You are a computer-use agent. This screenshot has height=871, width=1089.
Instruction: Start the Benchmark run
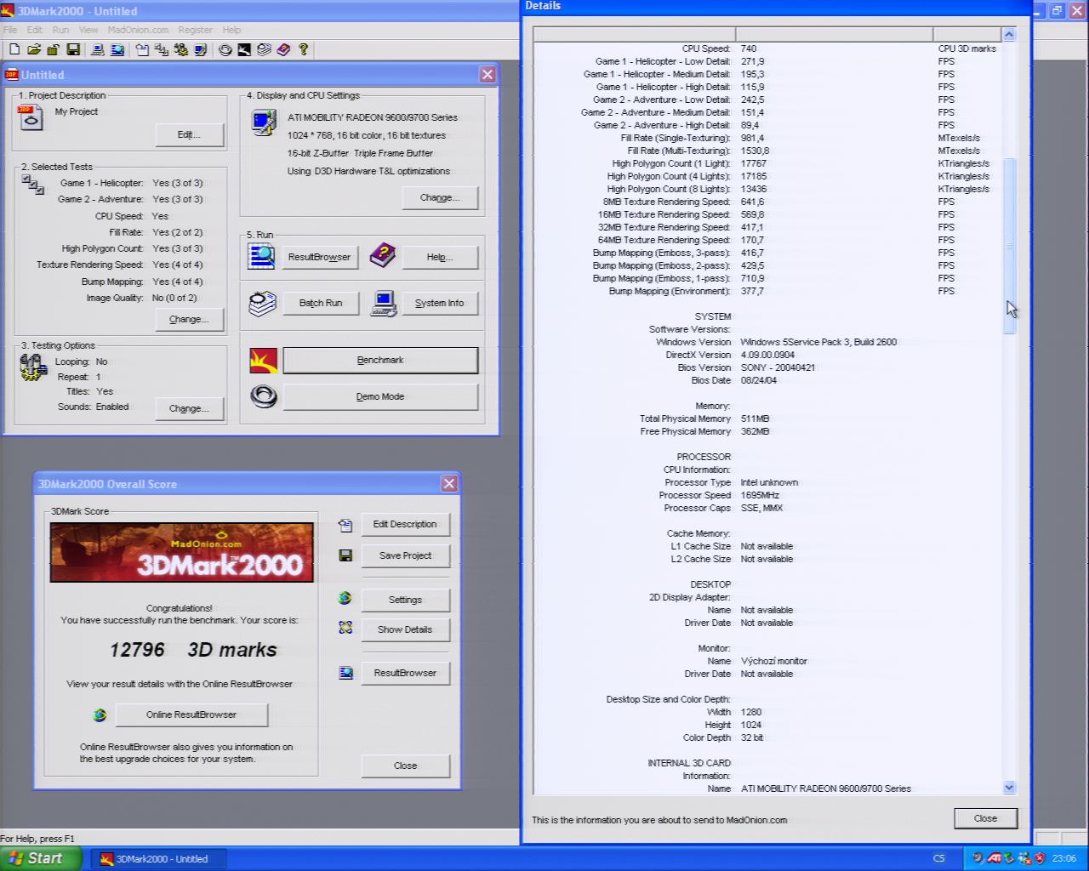click(x=379, y=361)
